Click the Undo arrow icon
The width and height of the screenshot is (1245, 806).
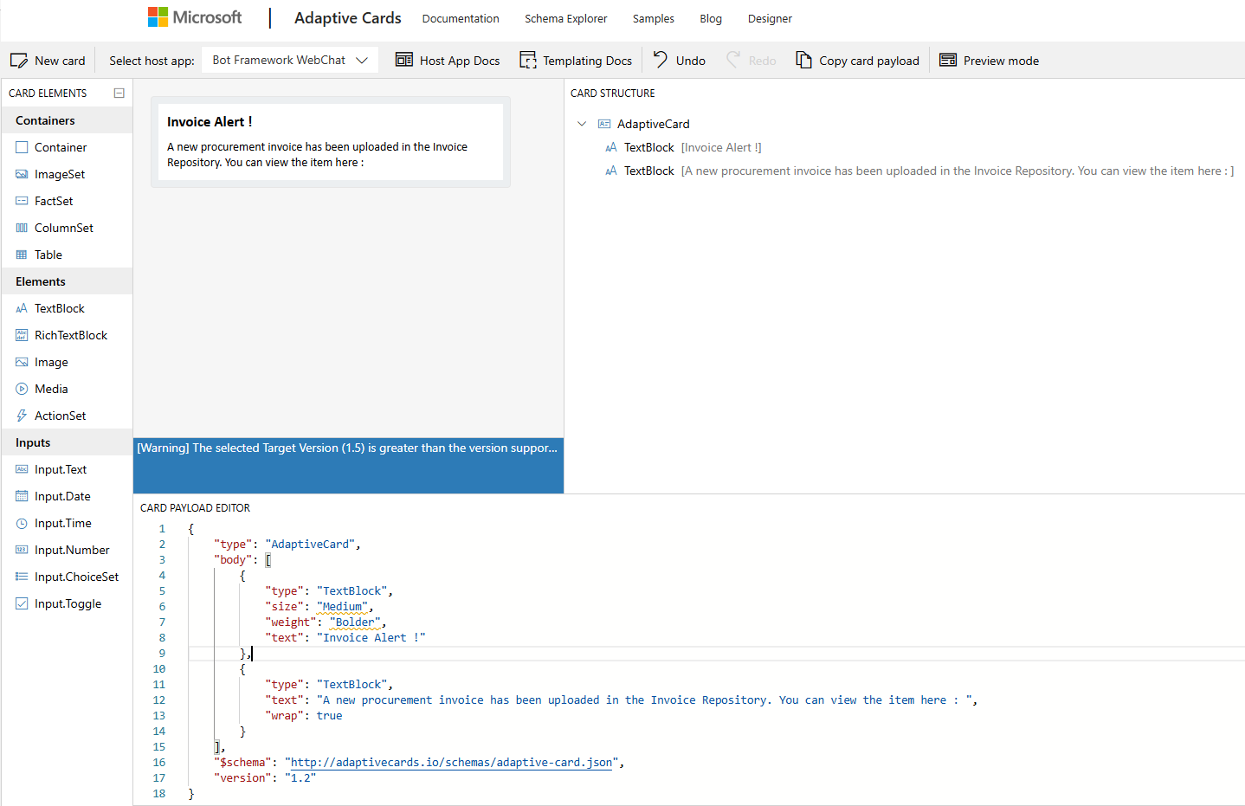click(661, 59)
